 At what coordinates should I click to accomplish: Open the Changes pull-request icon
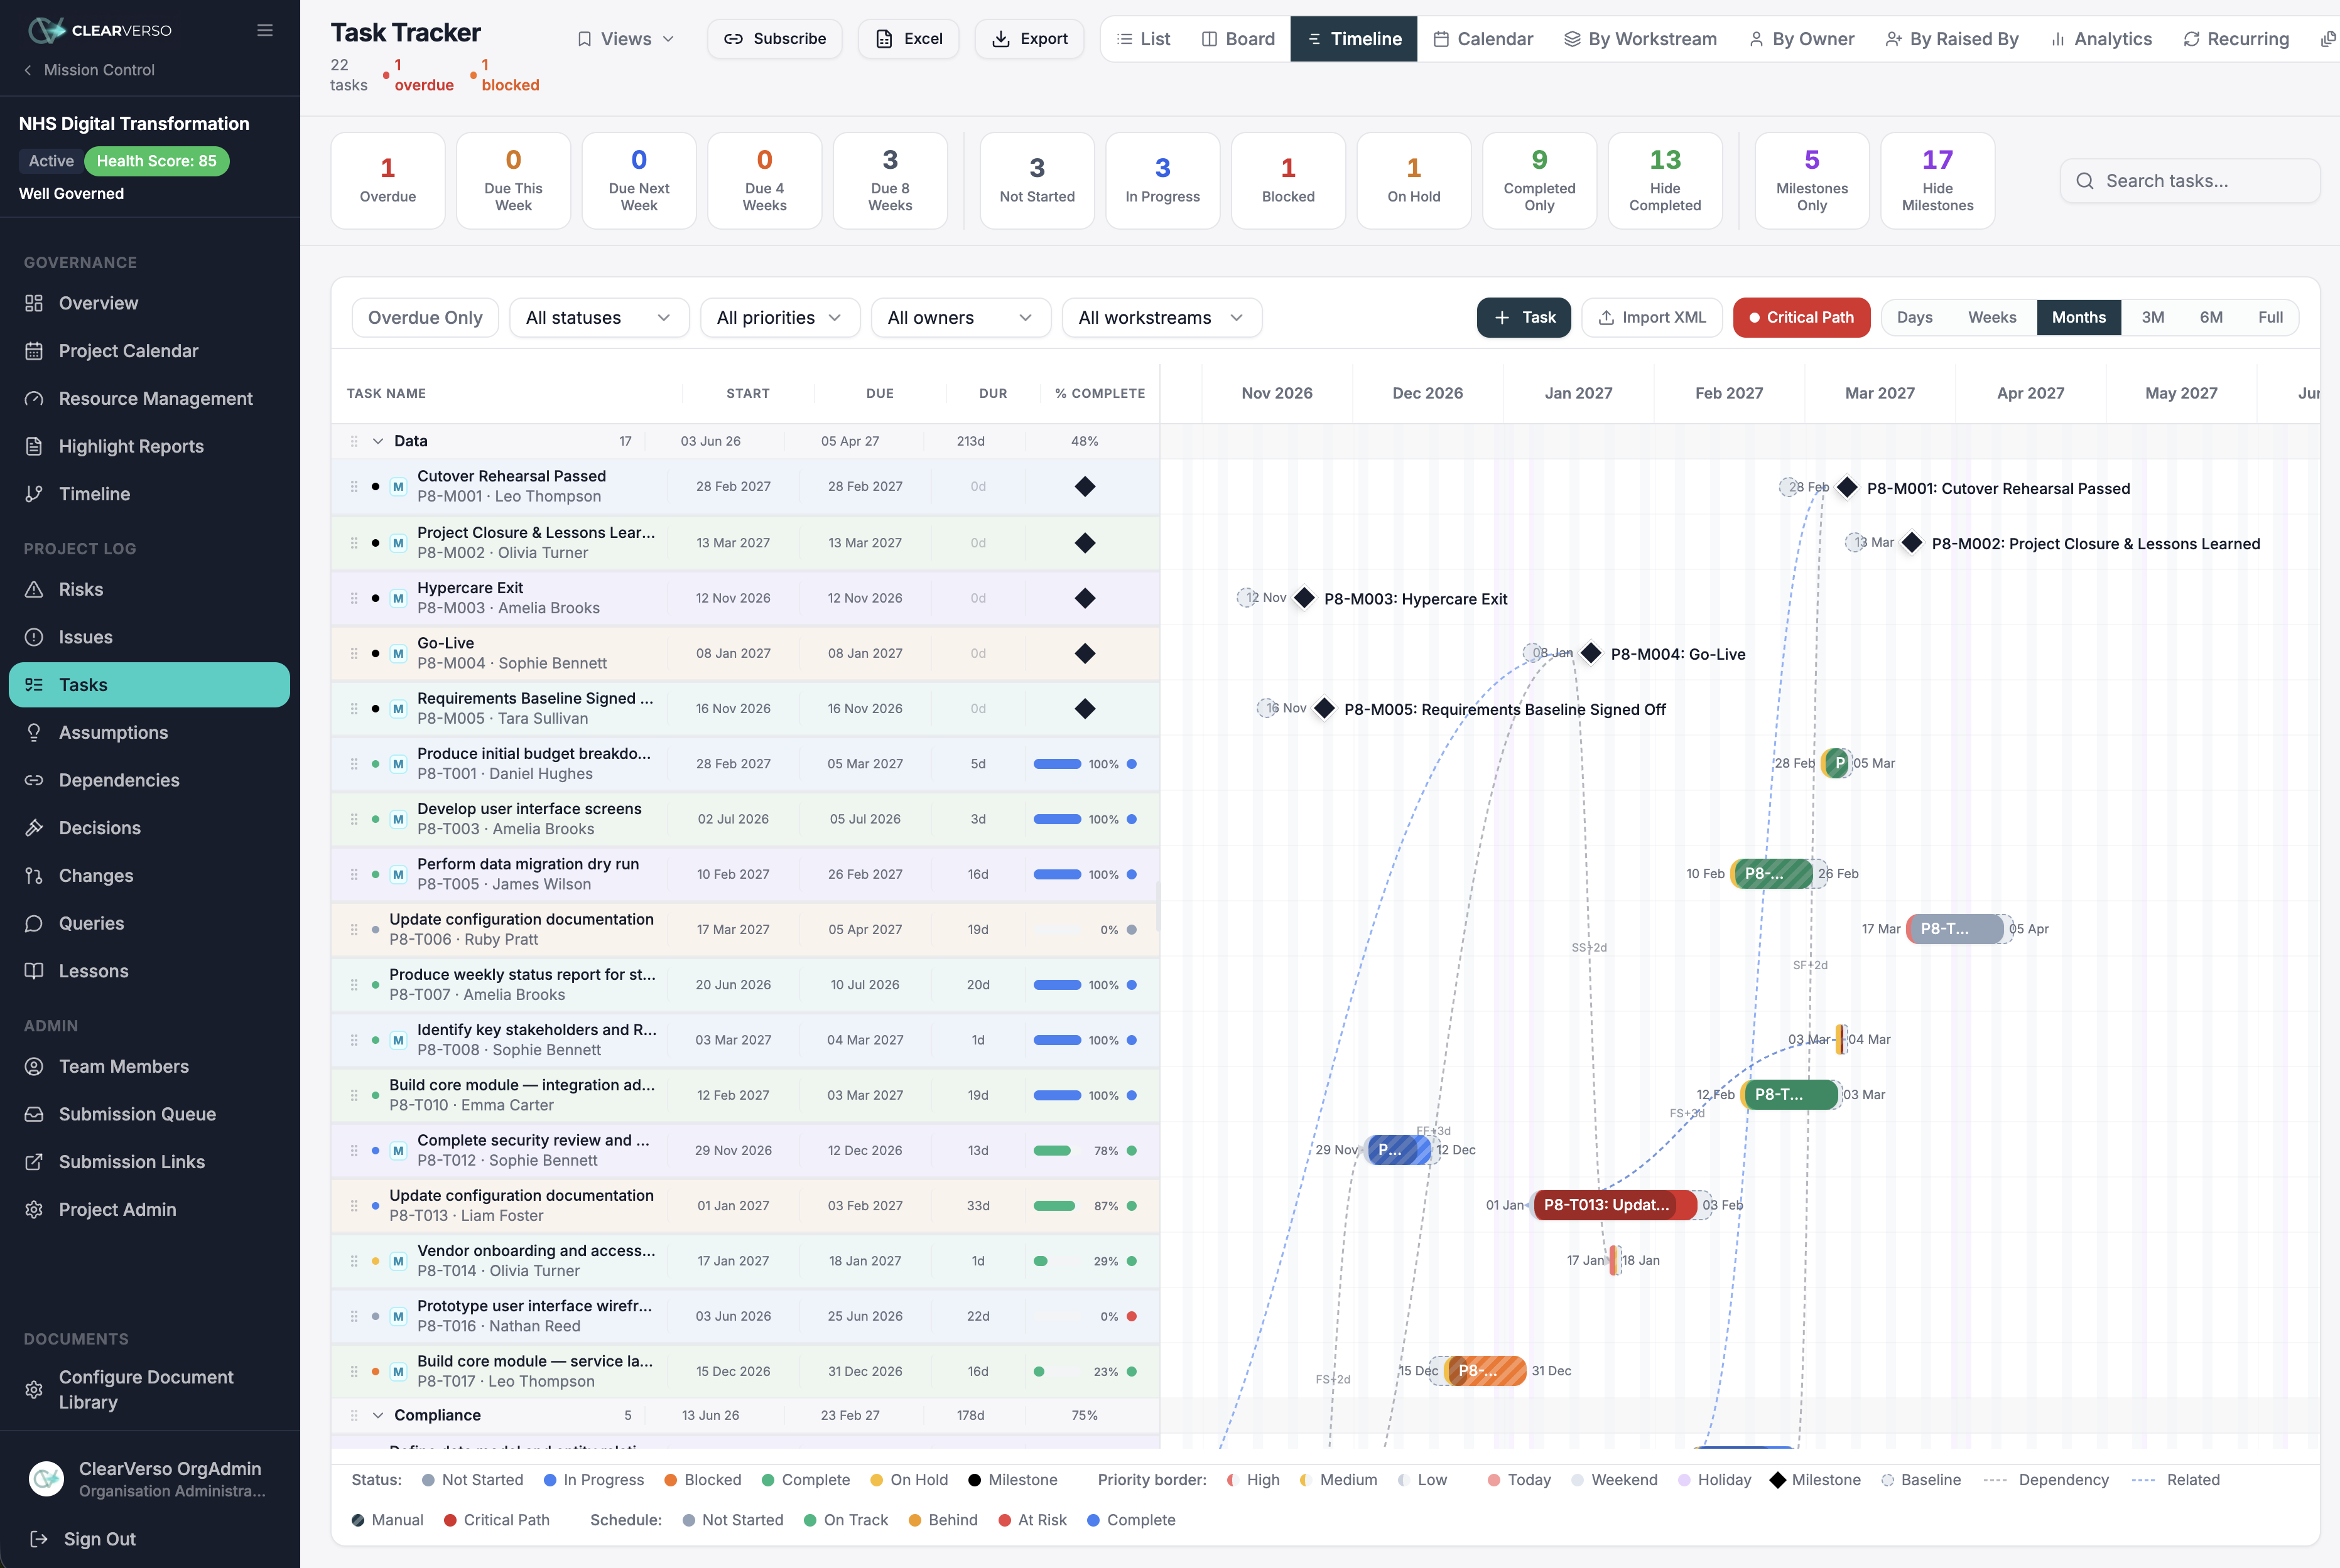[x=34, y=876]
